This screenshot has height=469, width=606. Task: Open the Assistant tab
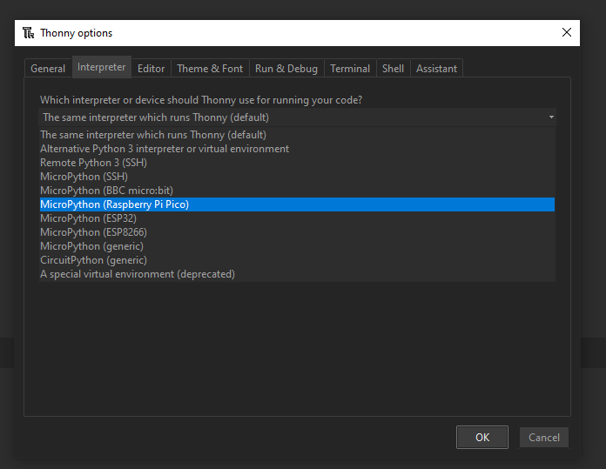pos(437,69)
